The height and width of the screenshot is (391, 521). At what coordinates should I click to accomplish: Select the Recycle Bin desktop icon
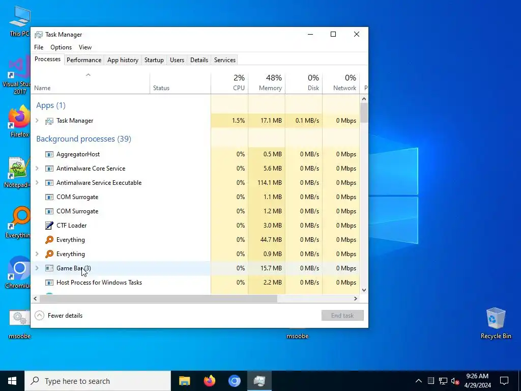click(496, 323)
